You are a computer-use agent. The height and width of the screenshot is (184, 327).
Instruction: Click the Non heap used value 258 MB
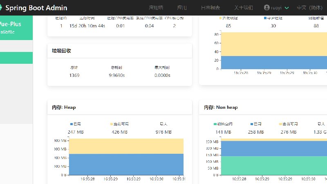point(256,132)
